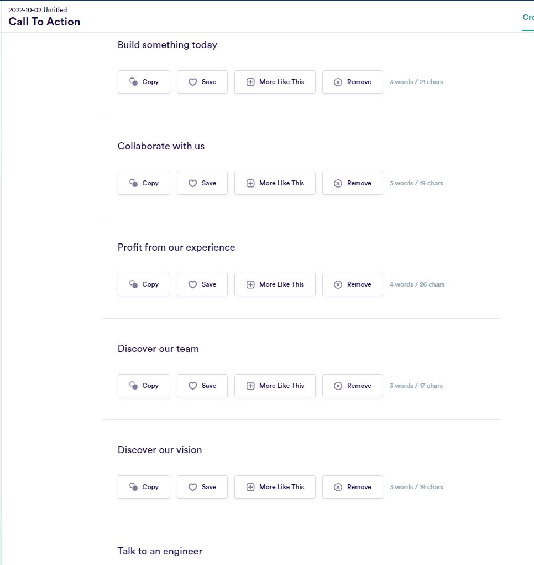Click More Like This under "Profit from our experience"
The height and width of the screenshot is (565, 534).
click(x=275, y=284)
